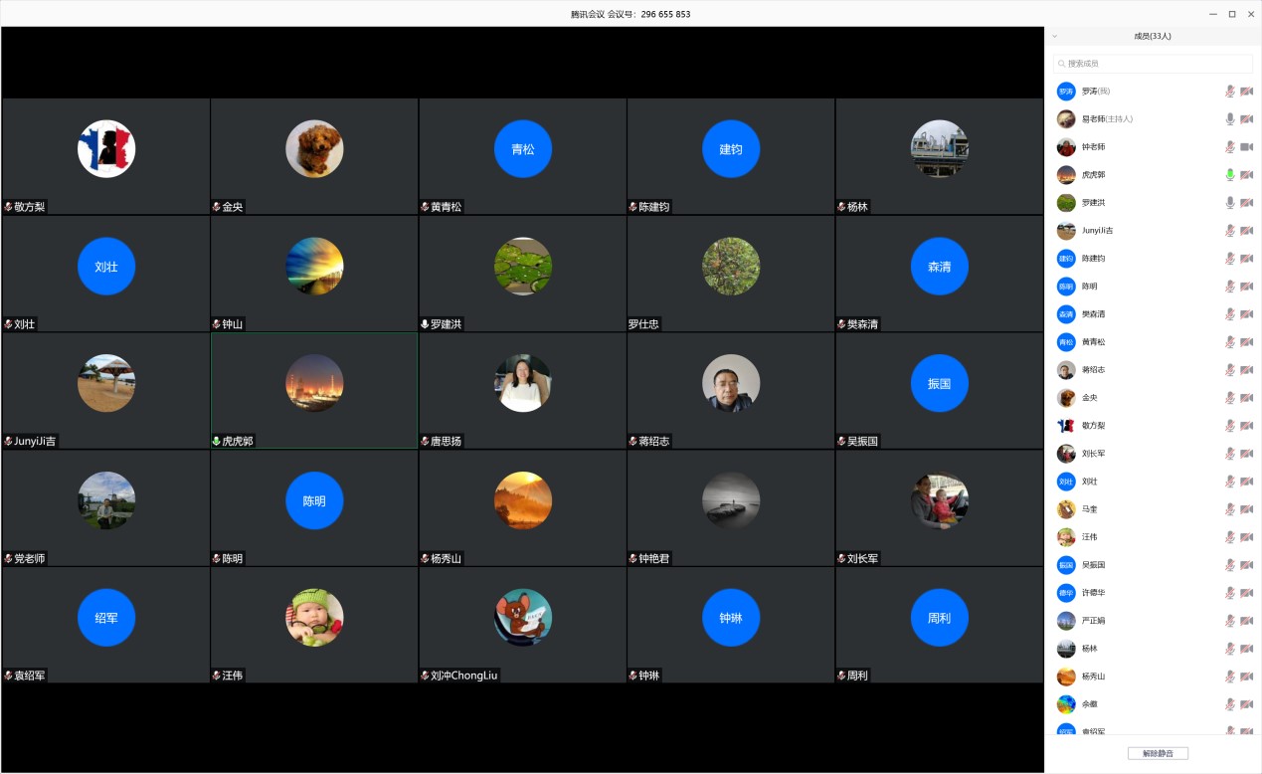Select 唐思扬's video thumbnail

[x=523, y=384]
